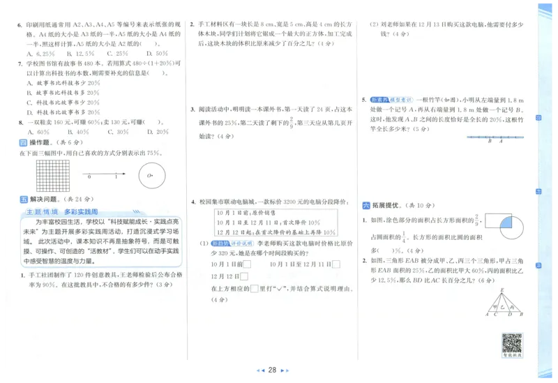Screen dimensions: 558x383
Task: Click the price row 10月1日前:原价销售
Action: [246, 213]
